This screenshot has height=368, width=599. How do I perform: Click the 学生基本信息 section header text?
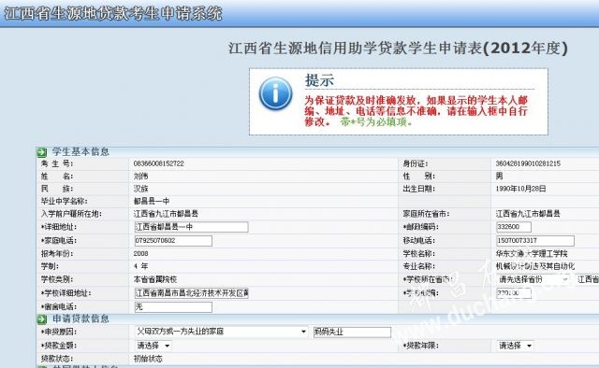point(80,151)
